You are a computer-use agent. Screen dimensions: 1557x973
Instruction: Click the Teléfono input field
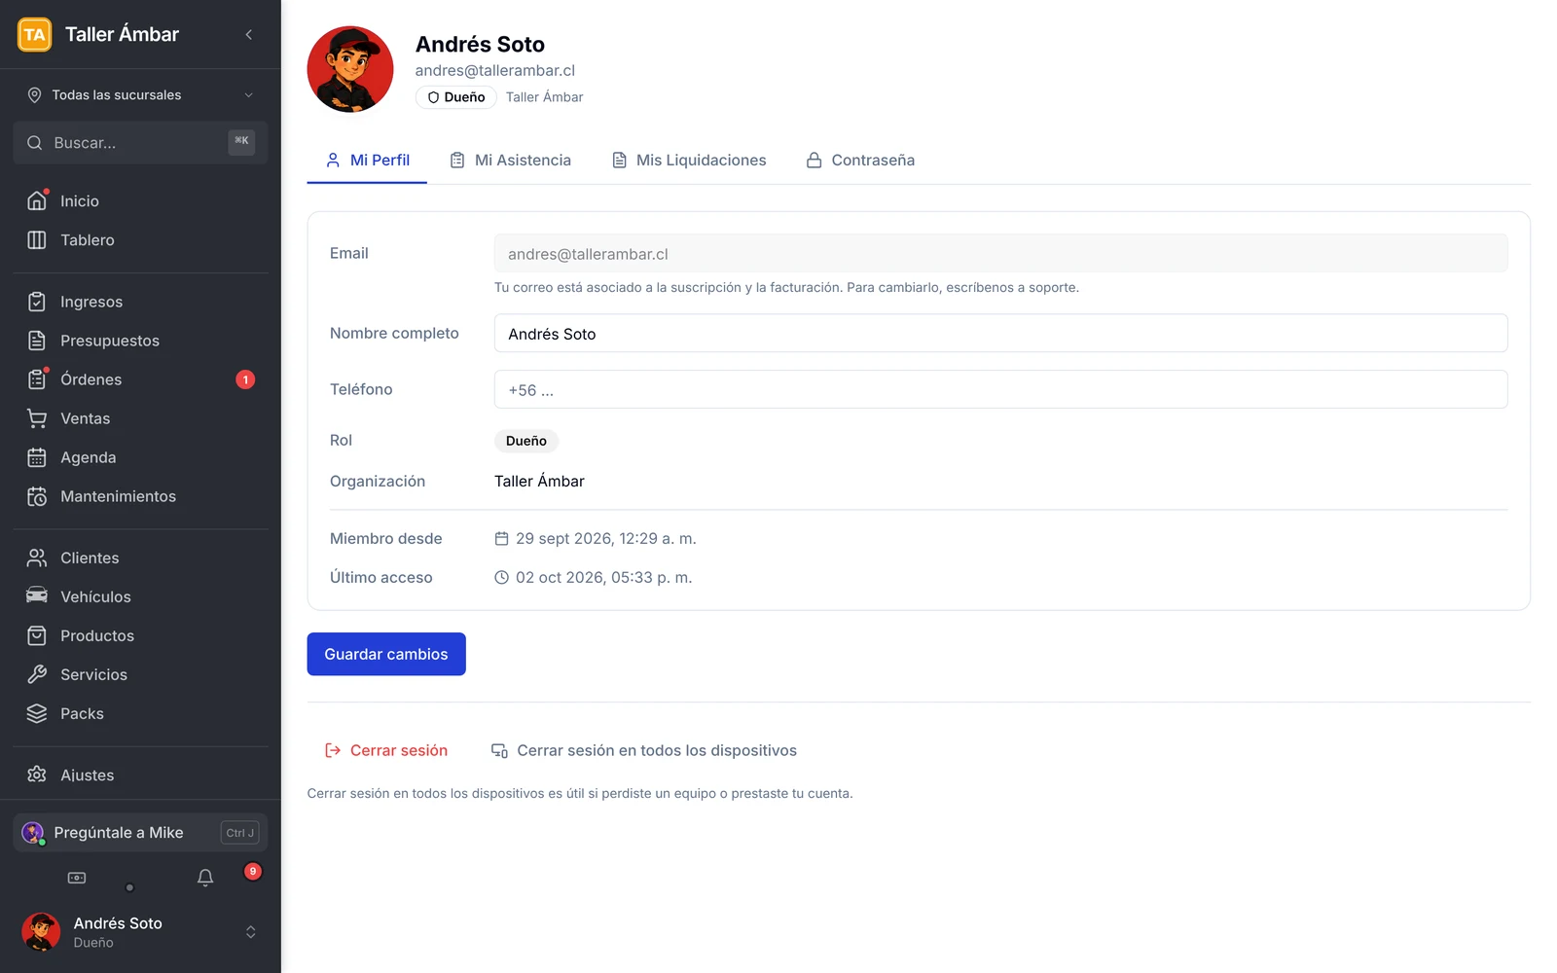[x=1000, y=389]
